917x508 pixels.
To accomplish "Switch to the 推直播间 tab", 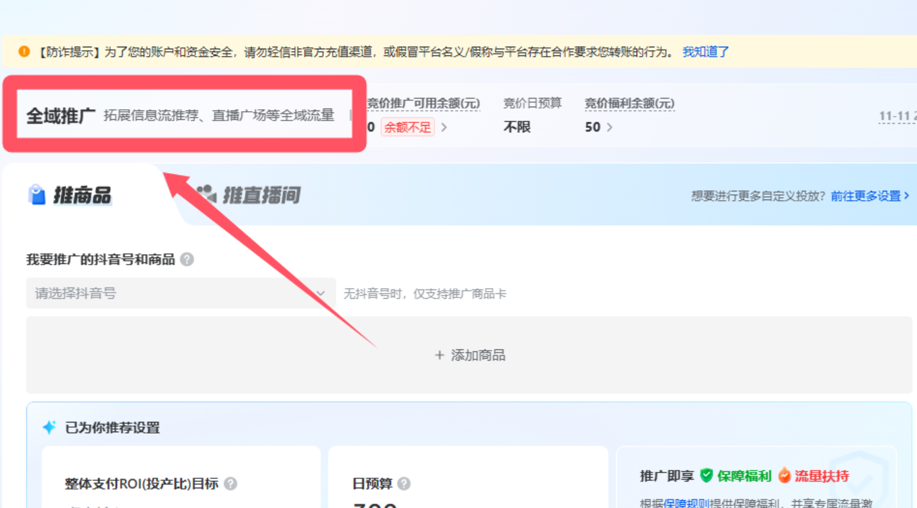I will pos(261,195).
